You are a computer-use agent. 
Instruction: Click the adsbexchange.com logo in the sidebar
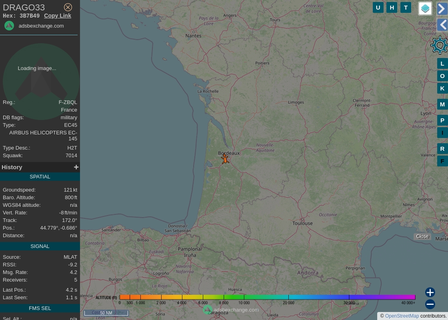tap(9, 26)
